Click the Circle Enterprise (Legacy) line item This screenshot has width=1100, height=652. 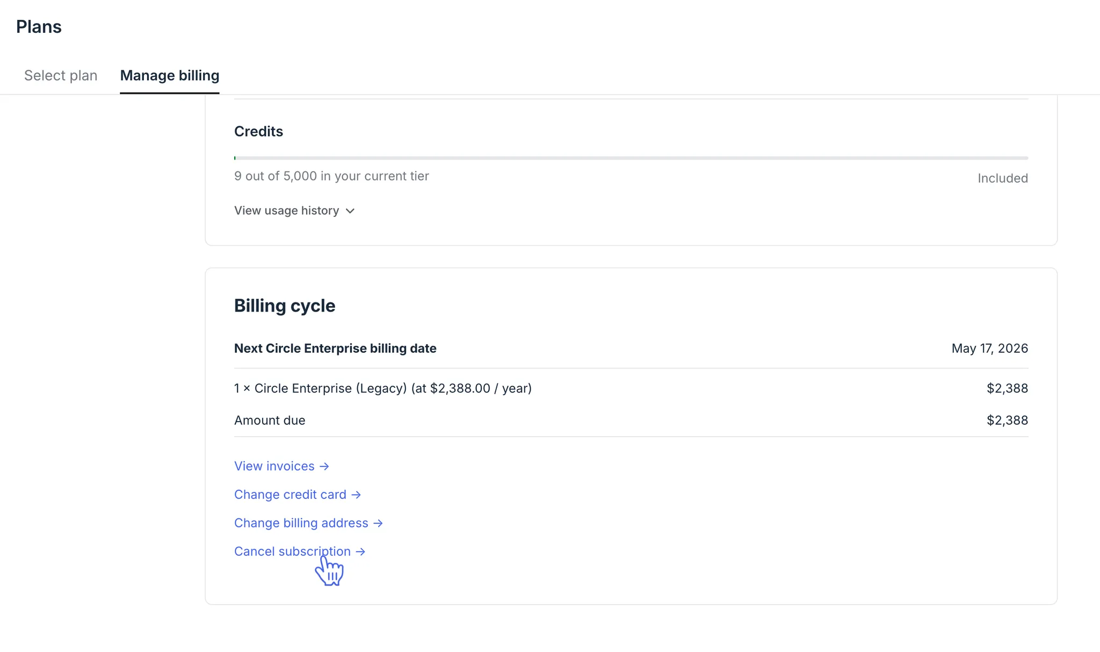click(x=382, y=388)
